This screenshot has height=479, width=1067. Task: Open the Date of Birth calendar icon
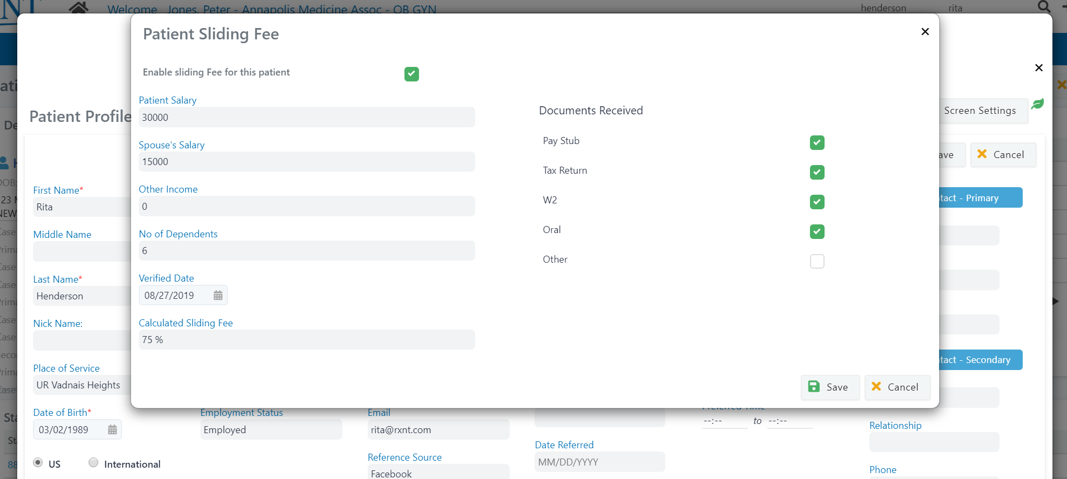[112, 430]
